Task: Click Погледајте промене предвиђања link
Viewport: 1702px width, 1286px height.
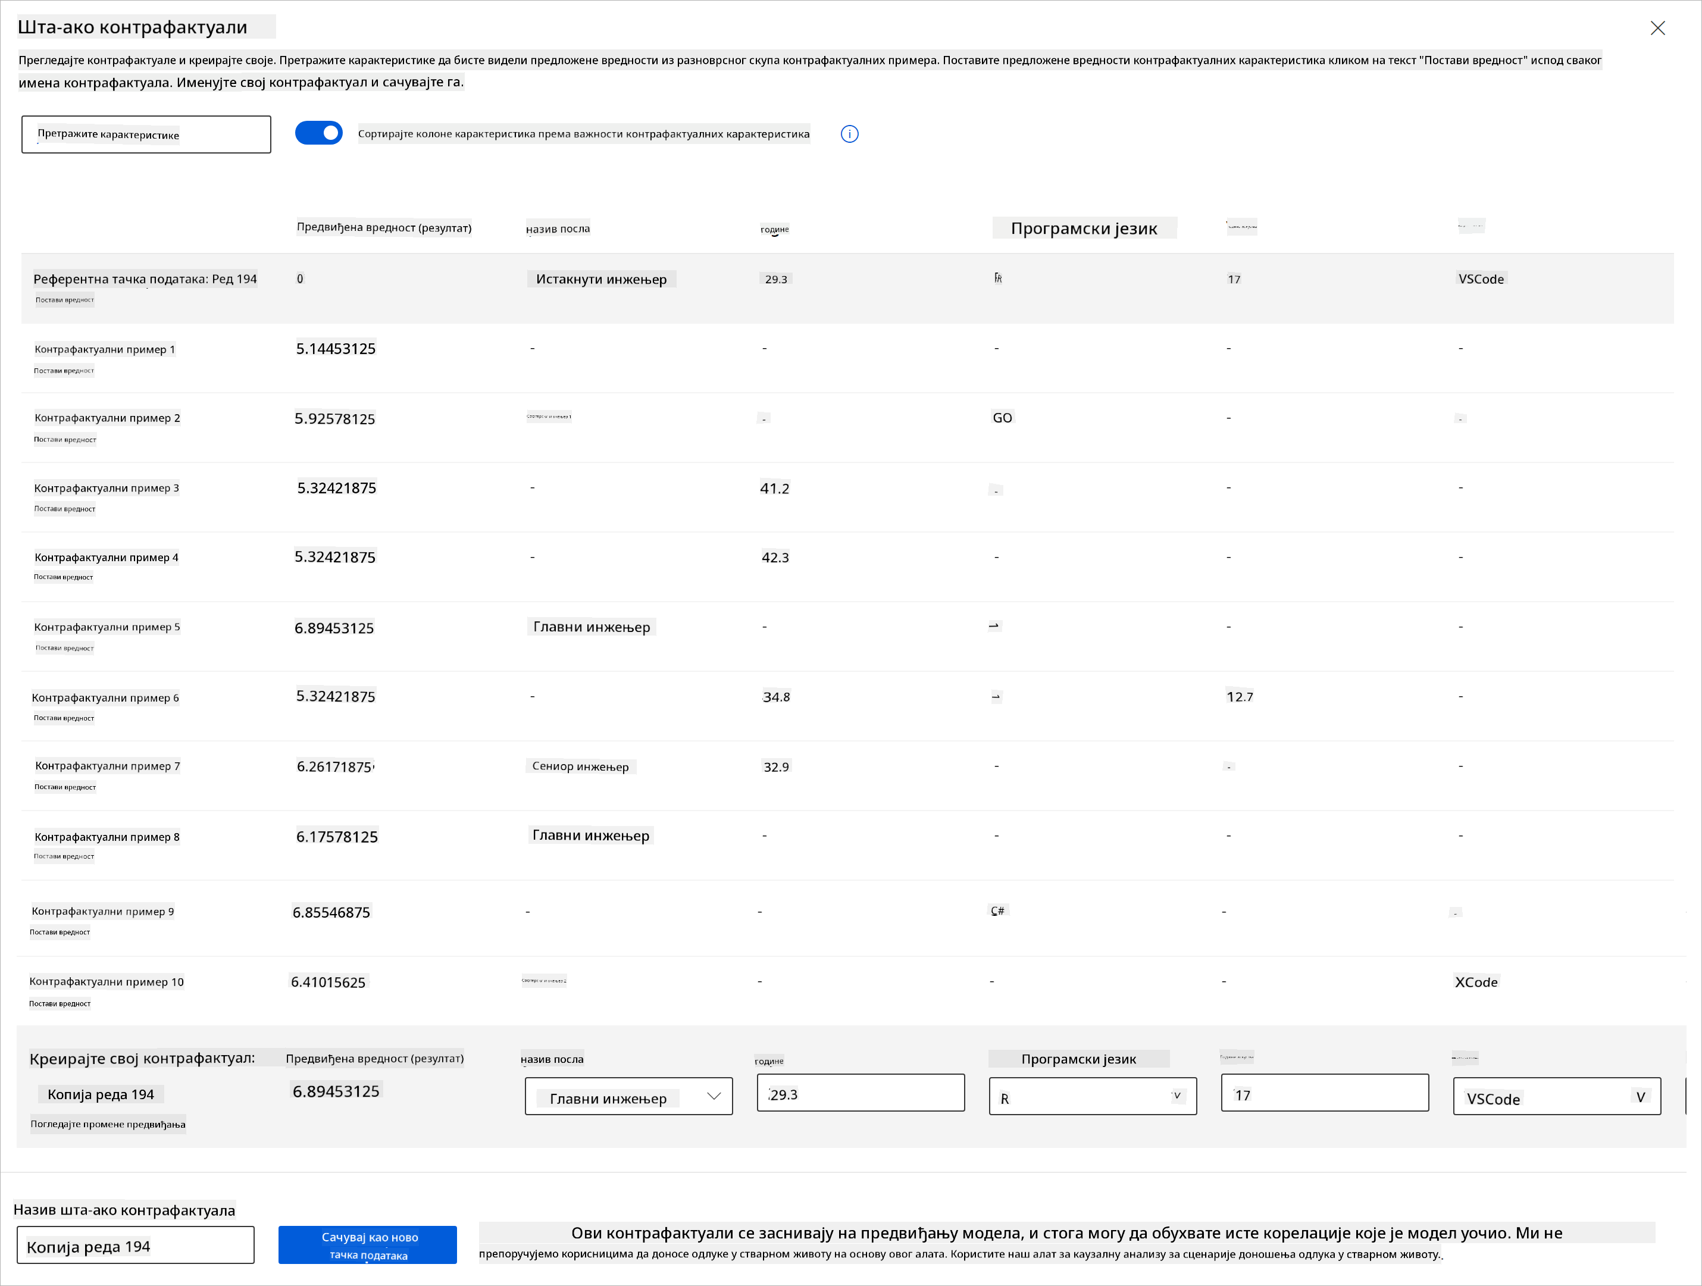Action: click(108, 1124)
